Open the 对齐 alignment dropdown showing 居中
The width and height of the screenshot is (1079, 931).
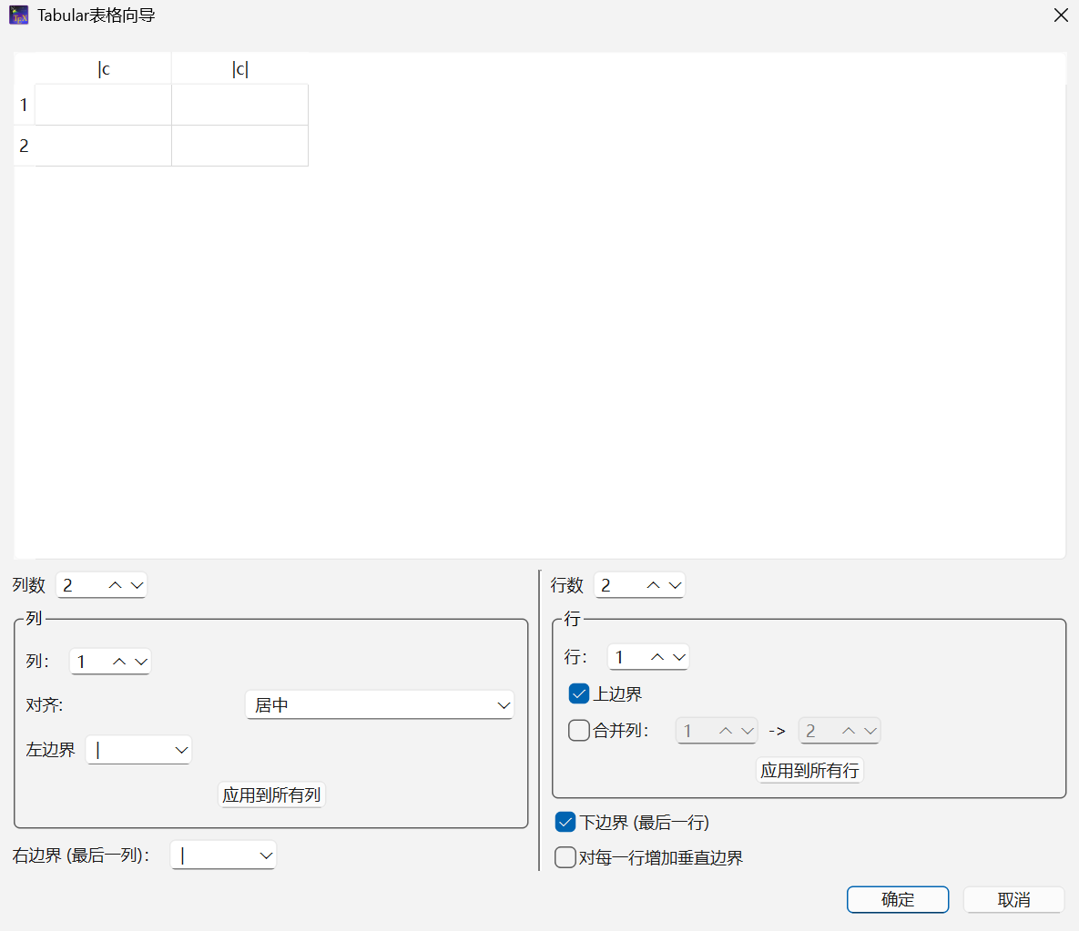pos(380,705)
